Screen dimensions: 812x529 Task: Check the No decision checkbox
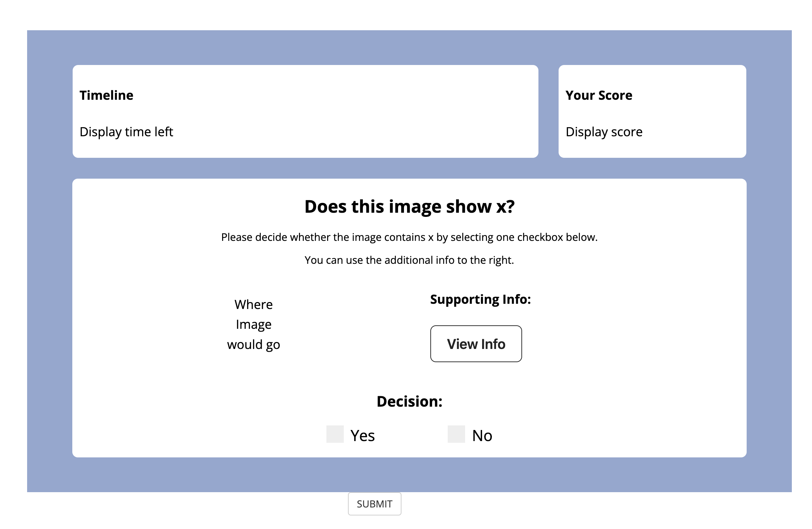(456, 434)
